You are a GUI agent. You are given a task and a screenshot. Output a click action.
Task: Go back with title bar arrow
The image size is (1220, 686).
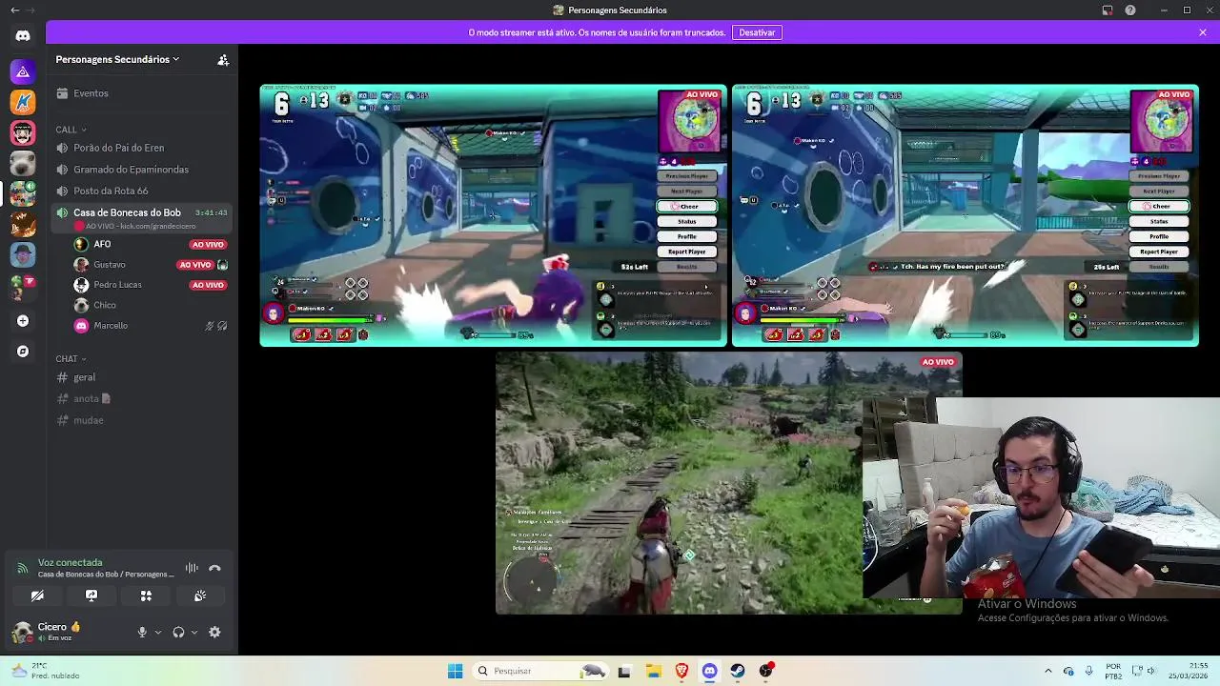[x=14, y=10]
